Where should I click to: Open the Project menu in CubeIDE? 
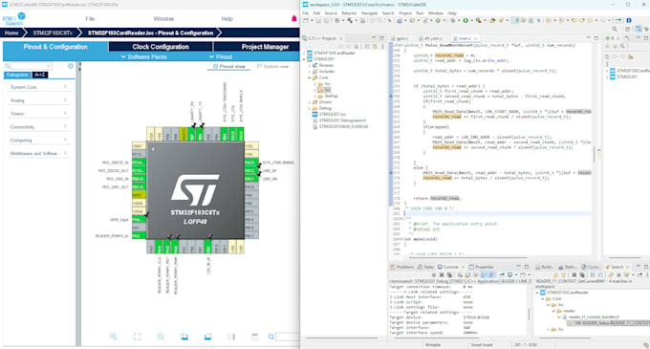[x=405, y=13]
